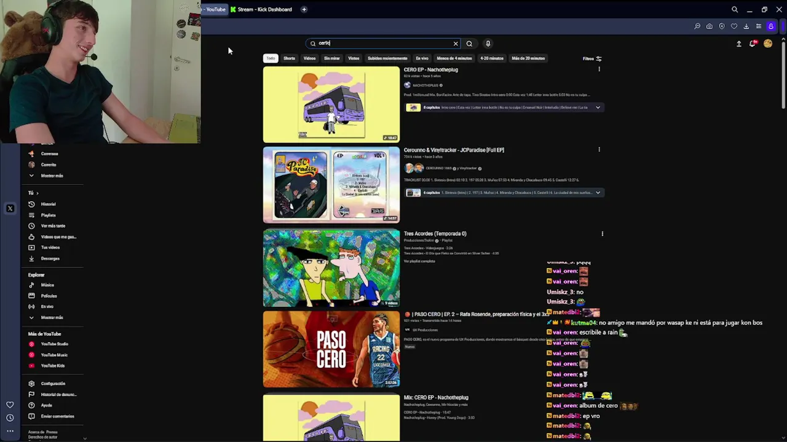Open Mix: CERO EP - Nachotheplug title
This screenshot has width=787, height=442.
(x=436, y=398)
